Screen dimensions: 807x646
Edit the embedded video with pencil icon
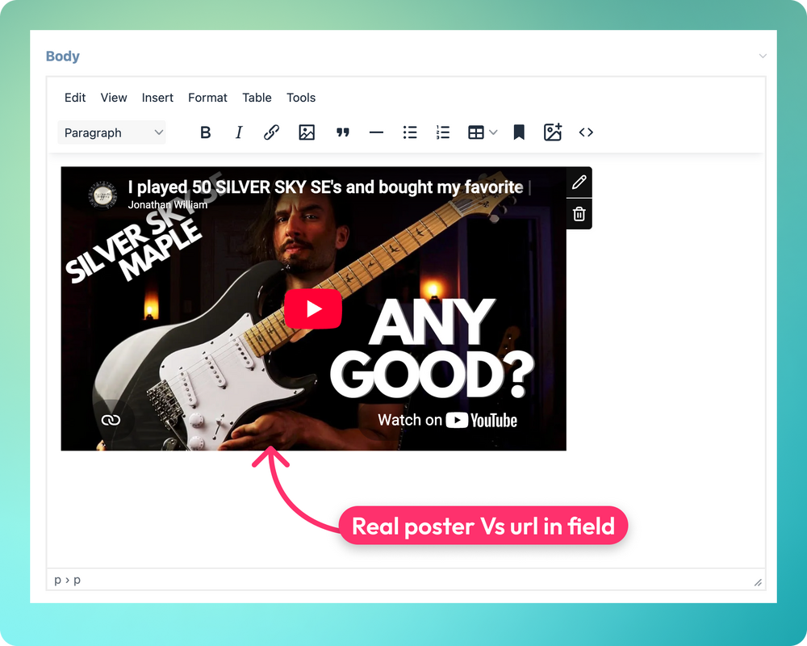(579, 182)
